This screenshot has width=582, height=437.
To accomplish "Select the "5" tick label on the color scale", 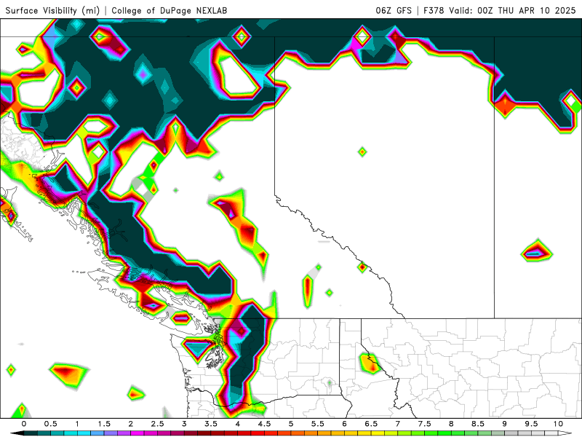I will pyautogui.click(x=291, y=424).
